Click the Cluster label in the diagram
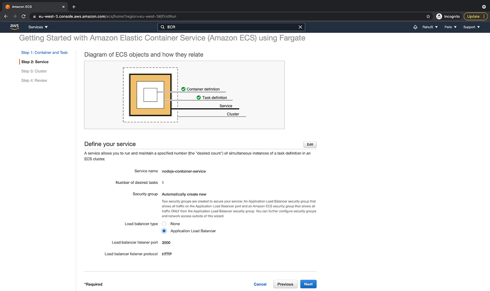490x291 pixels. point(233,114)
